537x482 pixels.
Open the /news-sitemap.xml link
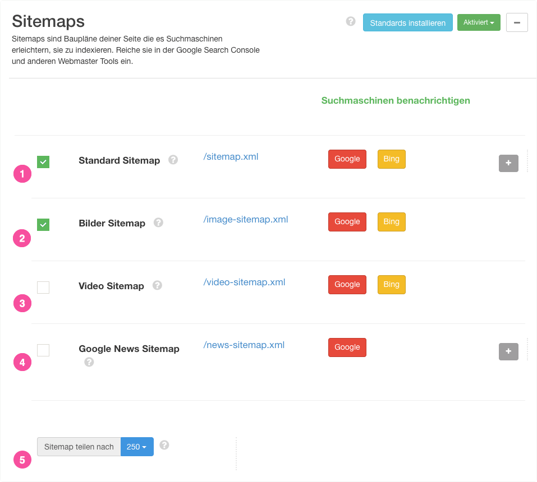pos(244,345)
